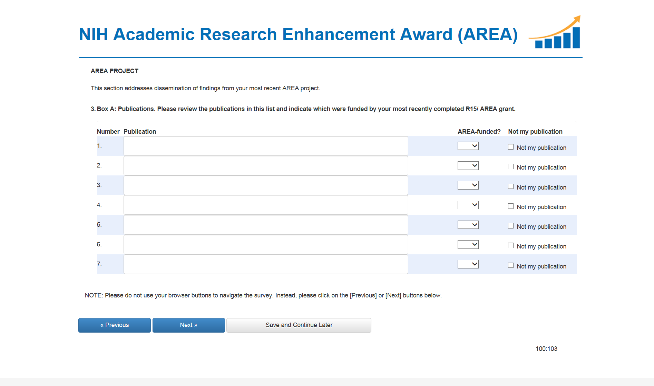Select 'Not my publication' checkbox in row 2

(x=511, y=167)
